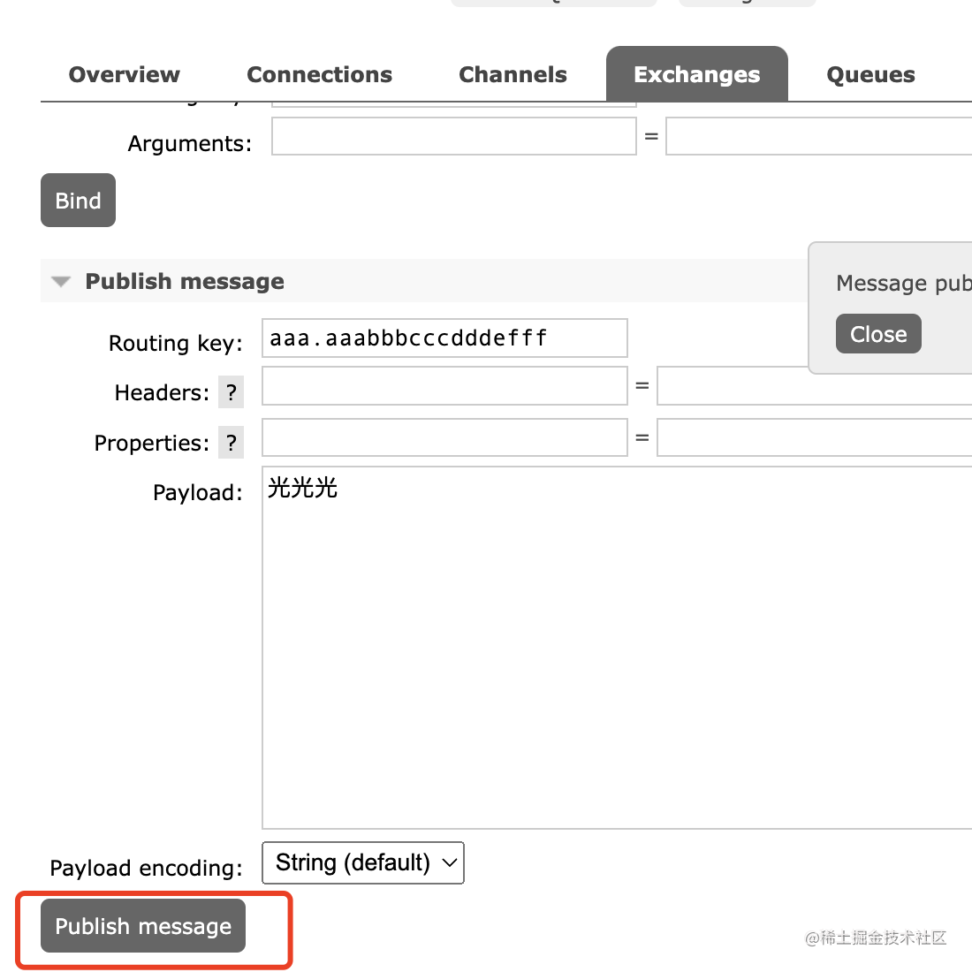Go to the Channels tab

[513, 75]
